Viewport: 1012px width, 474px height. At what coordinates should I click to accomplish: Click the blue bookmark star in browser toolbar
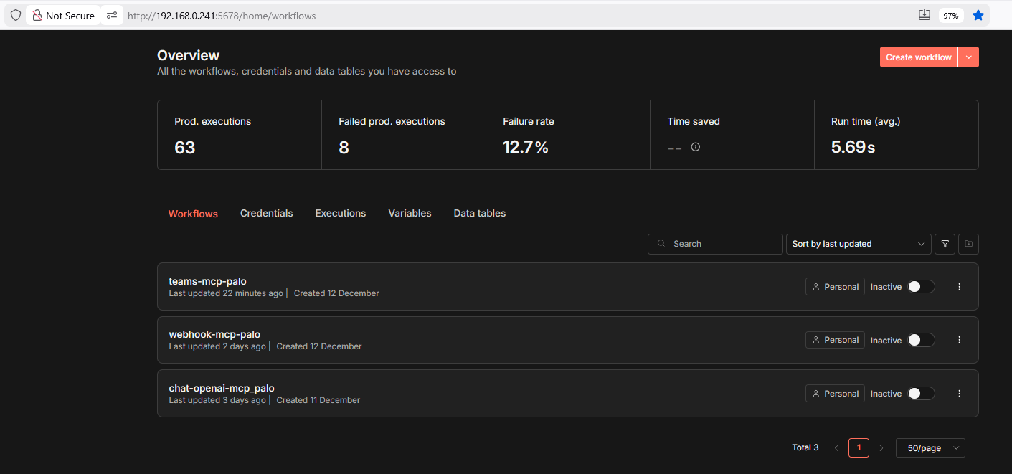(978, 14)
